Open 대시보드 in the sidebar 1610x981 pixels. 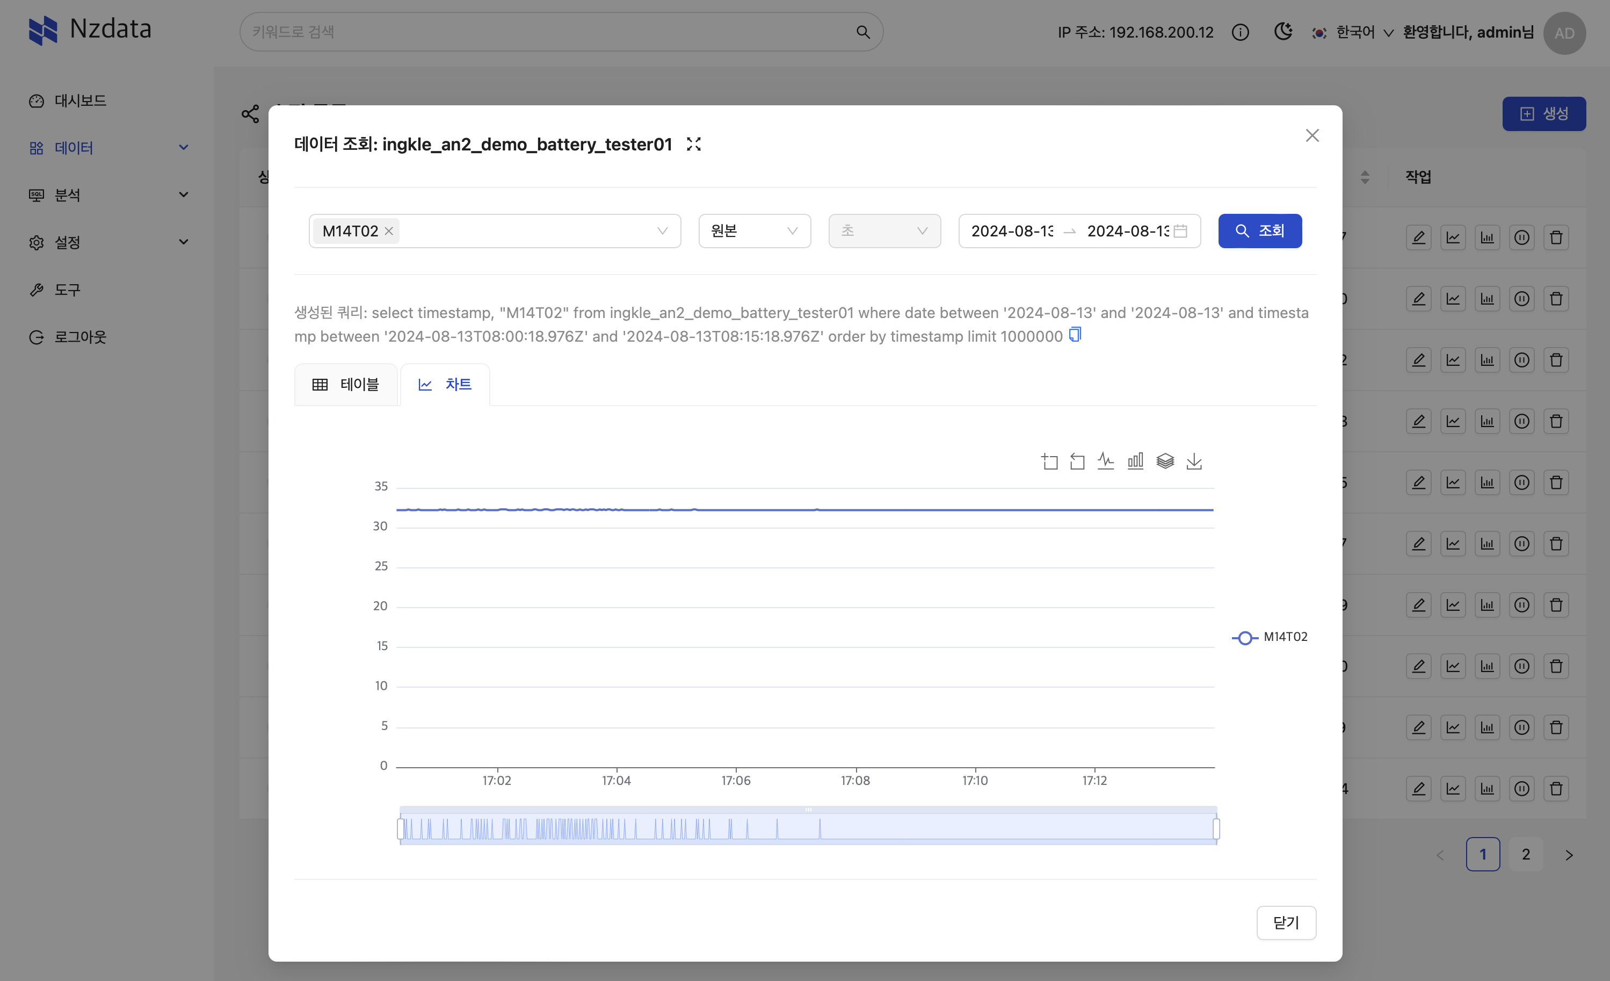tap(79, 100)
